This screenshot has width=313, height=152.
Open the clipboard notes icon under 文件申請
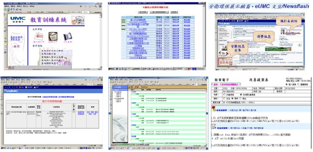coord(53,36)
